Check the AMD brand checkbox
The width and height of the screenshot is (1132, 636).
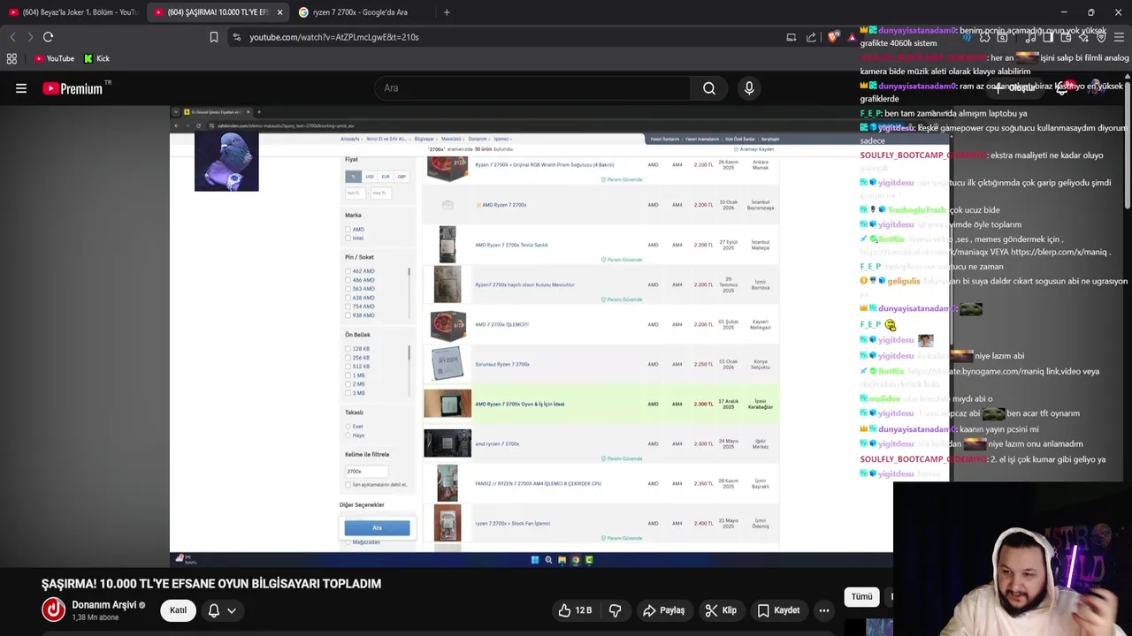pos(348,230)
